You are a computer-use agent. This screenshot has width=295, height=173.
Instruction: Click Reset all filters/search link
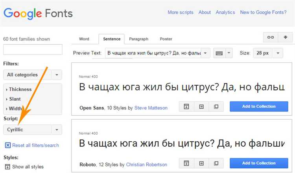[35, 146]
